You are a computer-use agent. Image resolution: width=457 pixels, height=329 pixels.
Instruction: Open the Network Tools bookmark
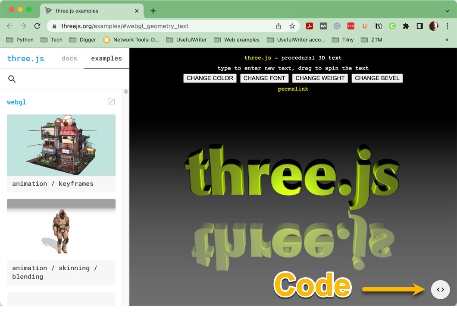[x=131, y=40]
